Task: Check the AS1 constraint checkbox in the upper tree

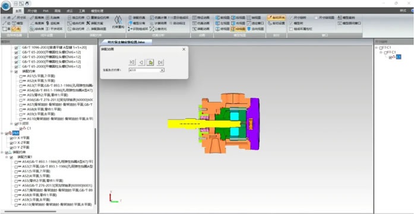Action: 21,76
